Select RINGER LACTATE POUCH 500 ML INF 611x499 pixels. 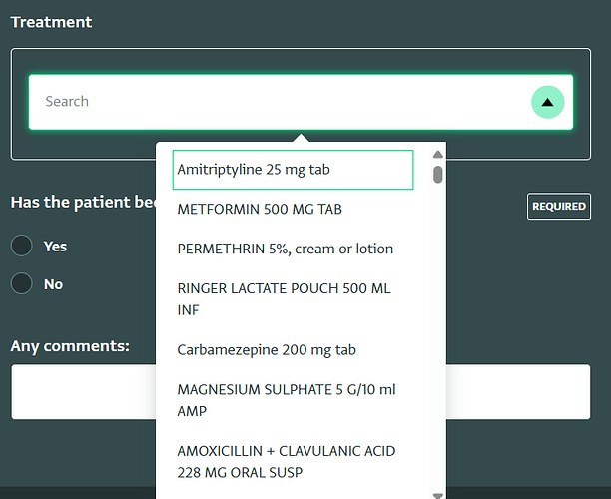284,299
